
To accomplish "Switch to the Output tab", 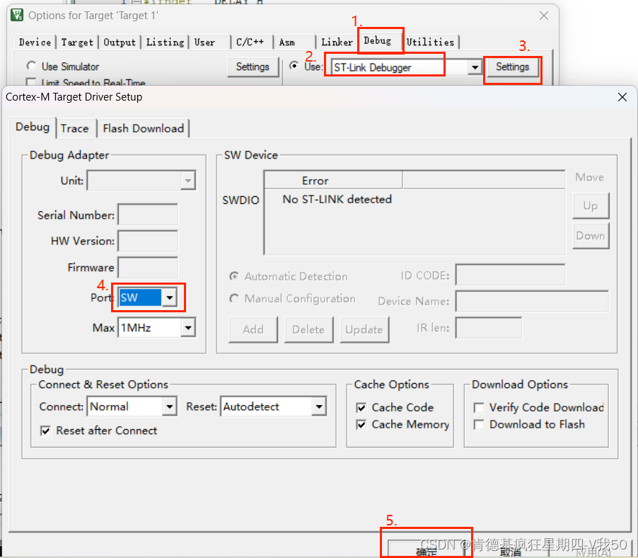I will pos(120,42).
